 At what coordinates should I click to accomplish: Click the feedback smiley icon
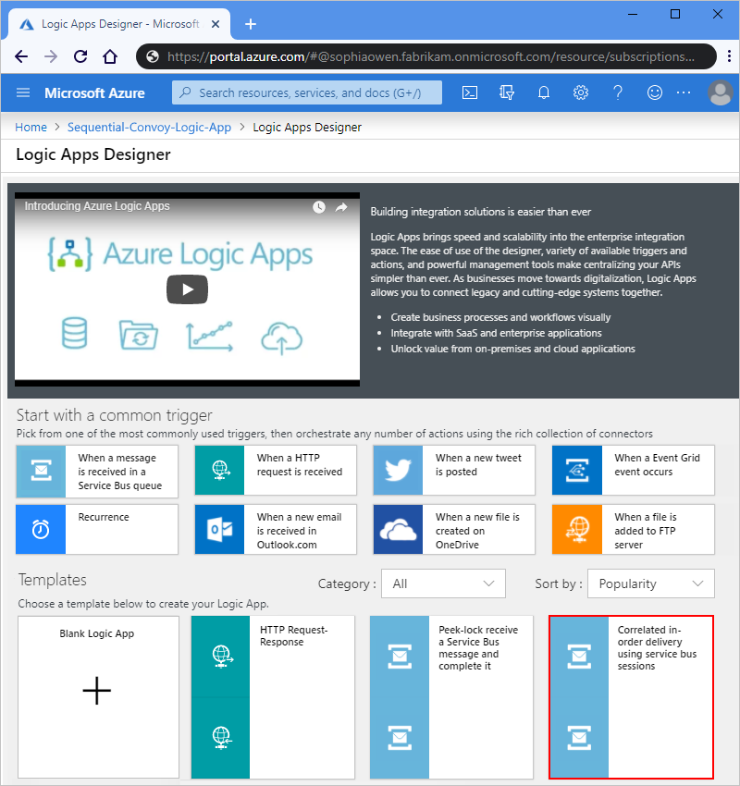654,92
